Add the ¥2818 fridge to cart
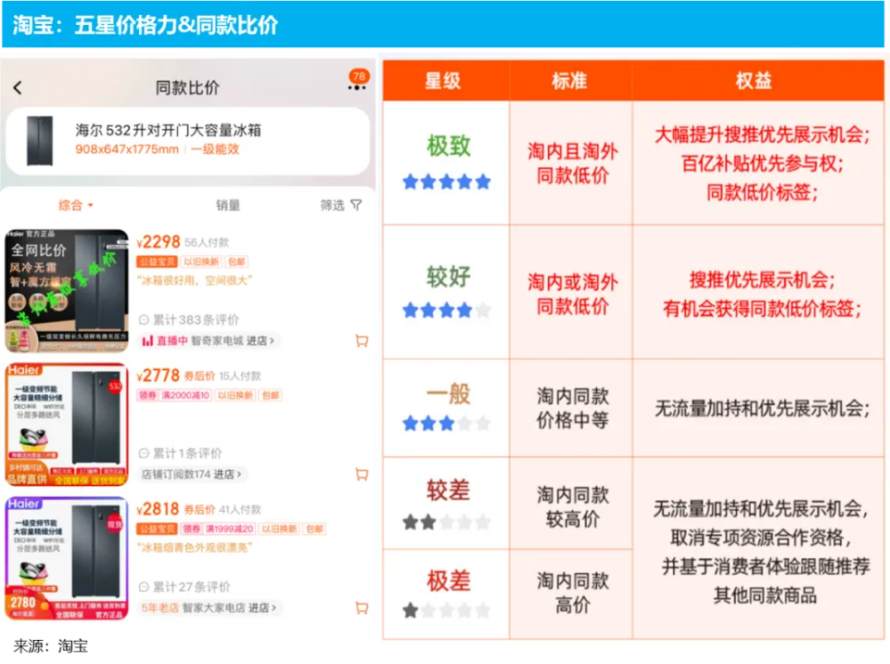Image resolution: width=890 pixels, height=664 pixels. click(x=362, y=608)
